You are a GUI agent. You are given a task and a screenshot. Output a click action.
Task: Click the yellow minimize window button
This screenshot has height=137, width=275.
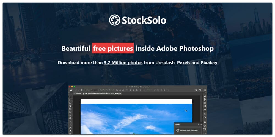click(x=72, y=87)
